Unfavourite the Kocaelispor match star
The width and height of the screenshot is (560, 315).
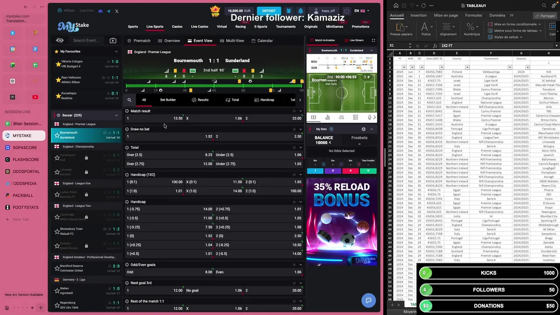click(58, 95)
